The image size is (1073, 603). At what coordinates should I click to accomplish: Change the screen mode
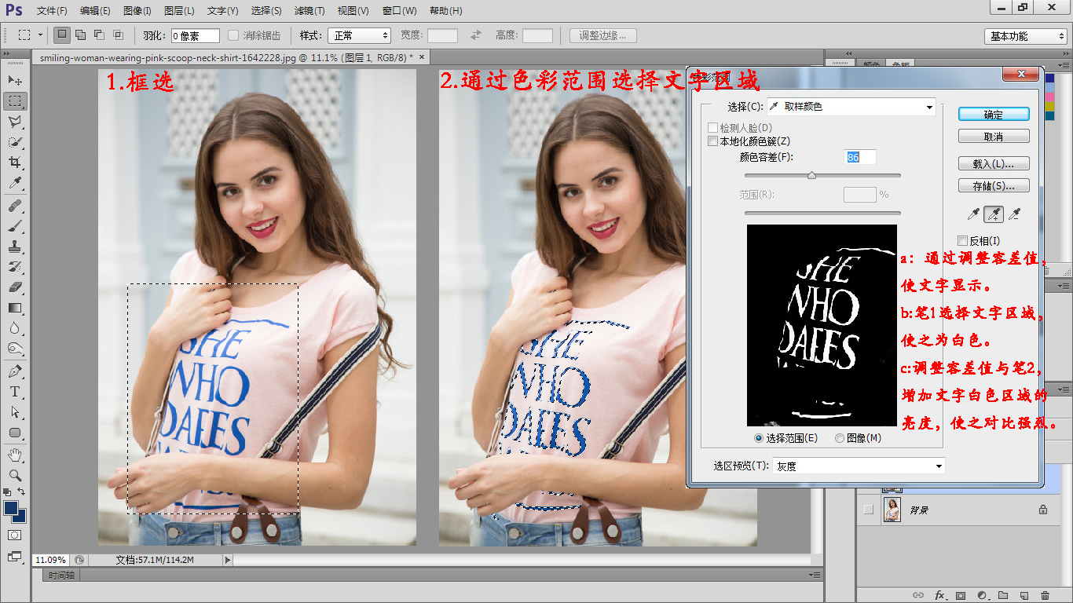15,556
